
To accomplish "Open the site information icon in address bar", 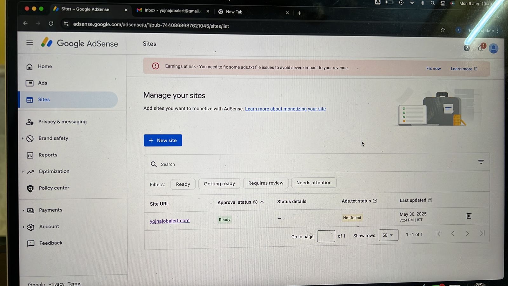I will pos(66,24).
